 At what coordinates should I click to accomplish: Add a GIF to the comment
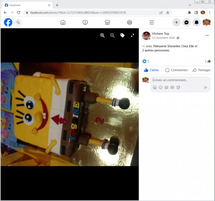(172, 88)
